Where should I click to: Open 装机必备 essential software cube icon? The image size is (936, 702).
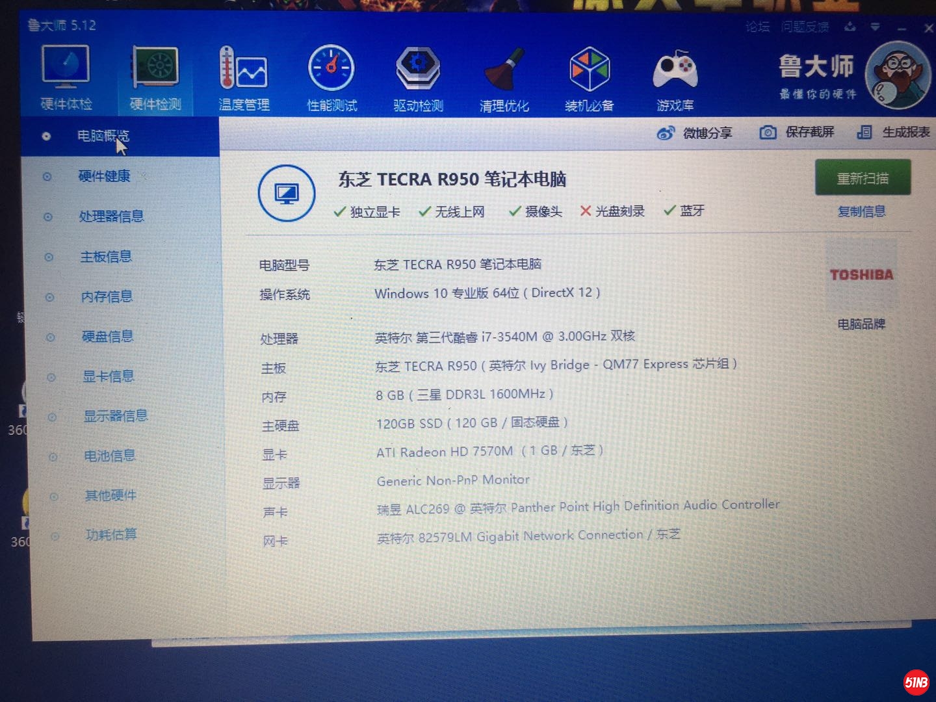tap(590, 70)
